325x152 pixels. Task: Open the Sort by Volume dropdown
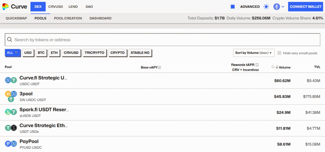point(254,53)
